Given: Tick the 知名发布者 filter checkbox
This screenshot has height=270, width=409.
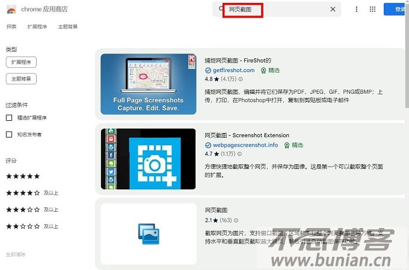Looking at the screenshot, I should [x=9, y=135].
